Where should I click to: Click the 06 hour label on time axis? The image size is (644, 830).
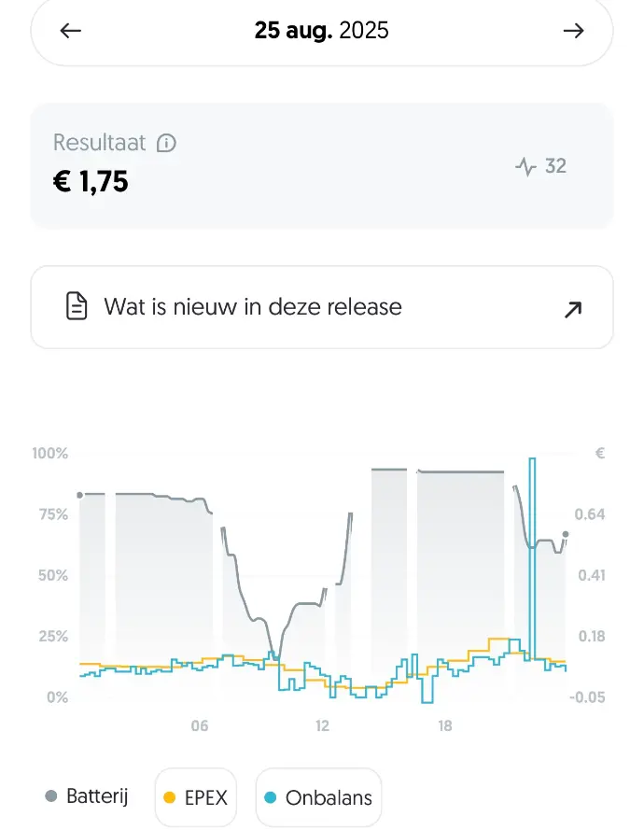pyautogui.click(x=200, y=726)
